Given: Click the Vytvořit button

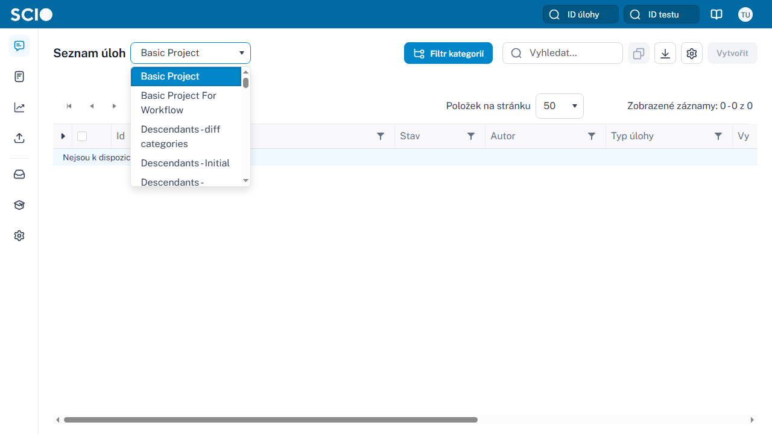Looking at the screenshot, I should point(732,53).
